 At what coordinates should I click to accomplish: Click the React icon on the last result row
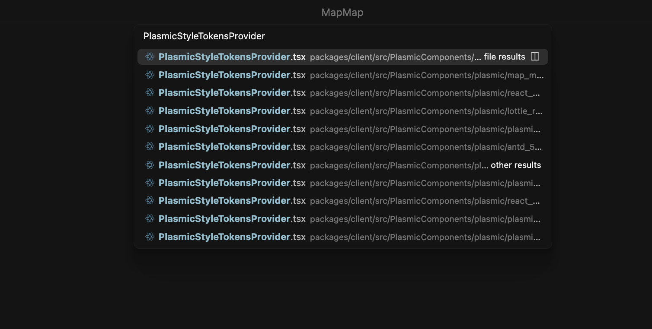pyautogui.click(x=150, y=237)
